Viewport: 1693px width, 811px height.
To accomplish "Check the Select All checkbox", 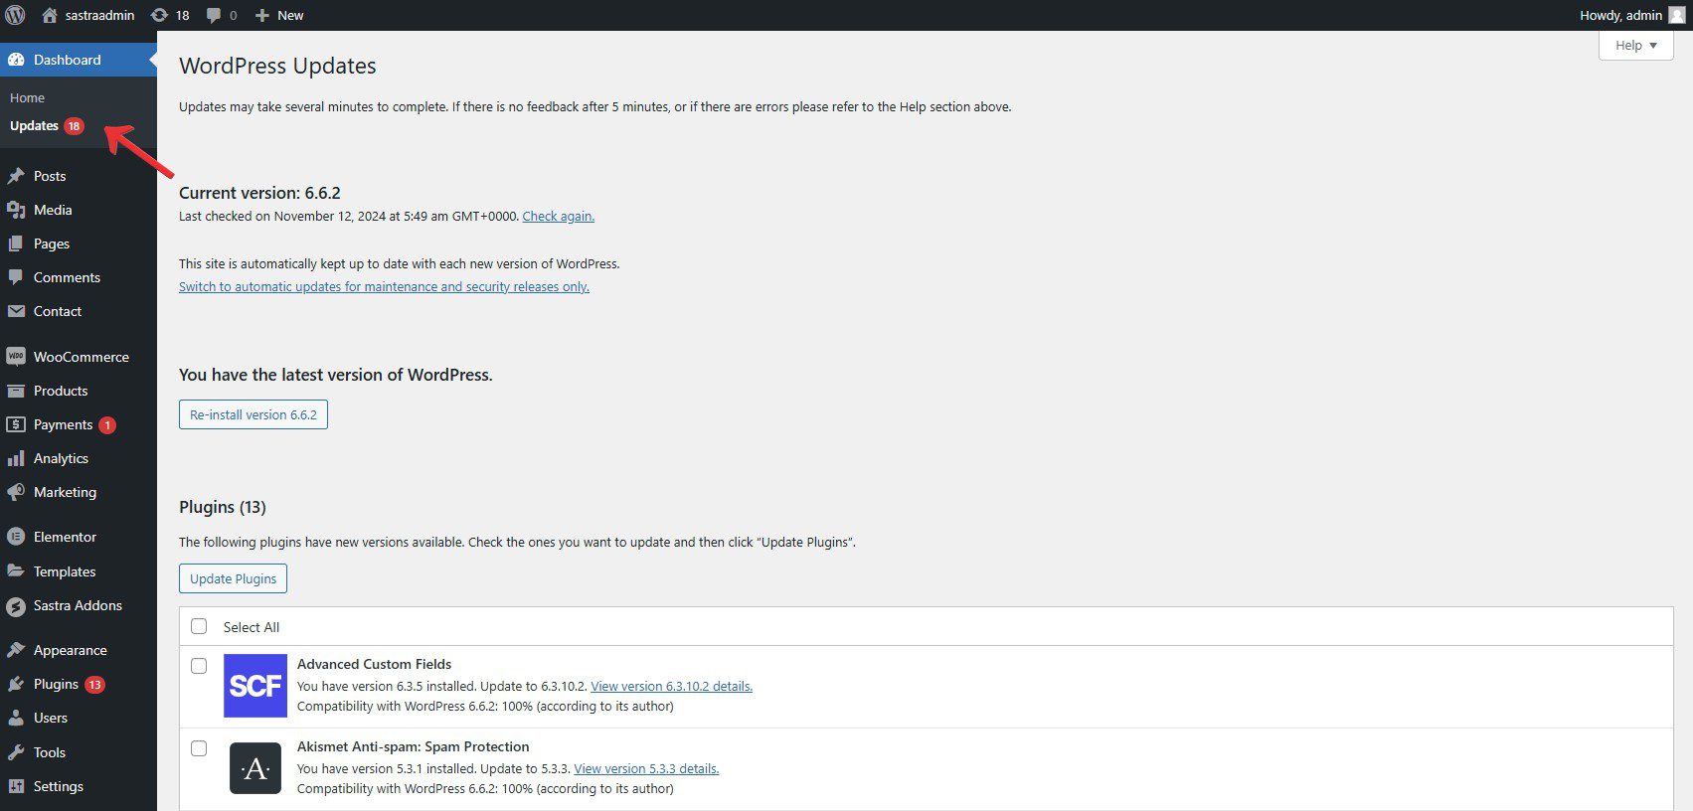I will pos(199,626).
